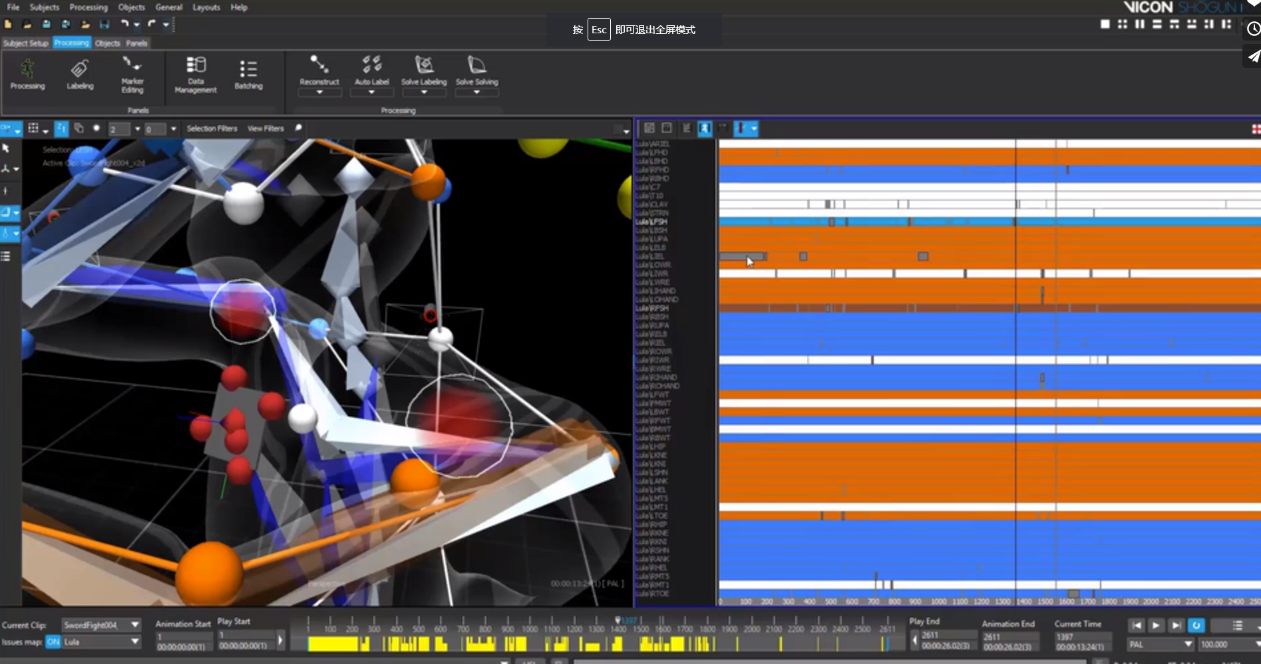Open the Subjects menu
The image size is (1261, 664).
point(44,7)
